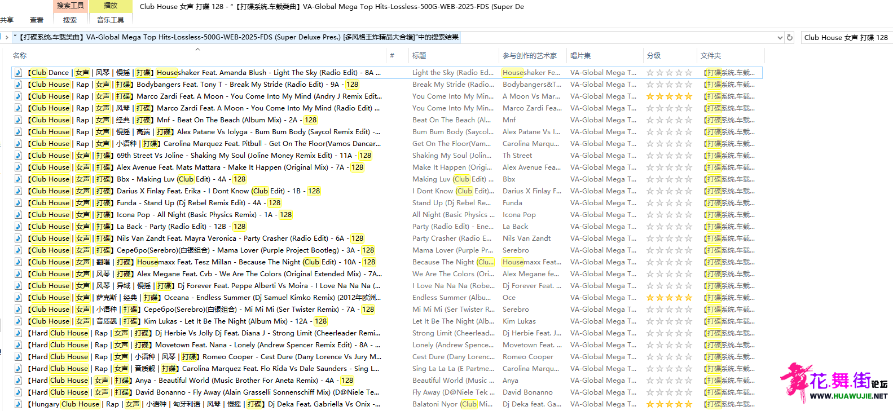Viewport: 893px width, 411px height.
Task: Click file icon of Serebro Mi Mi Mi
Action: [19, 310]
